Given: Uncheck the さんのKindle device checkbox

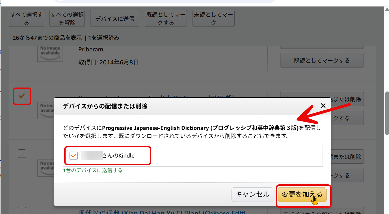Looking at the screenshot, I should pyautogui.click(x=74, y=155).
